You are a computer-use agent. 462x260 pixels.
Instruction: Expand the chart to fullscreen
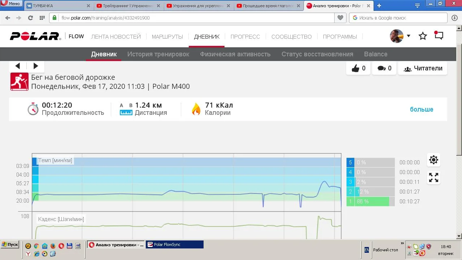tap(433, 177)
